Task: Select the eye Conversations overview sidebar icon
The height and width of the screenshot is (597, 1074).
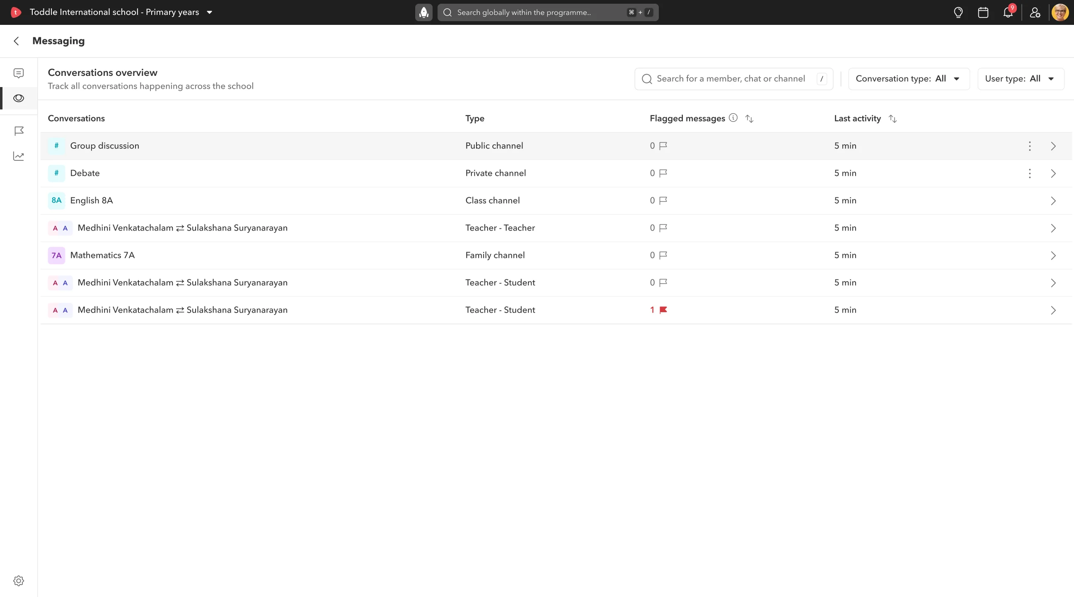Action: coord(19,98)
